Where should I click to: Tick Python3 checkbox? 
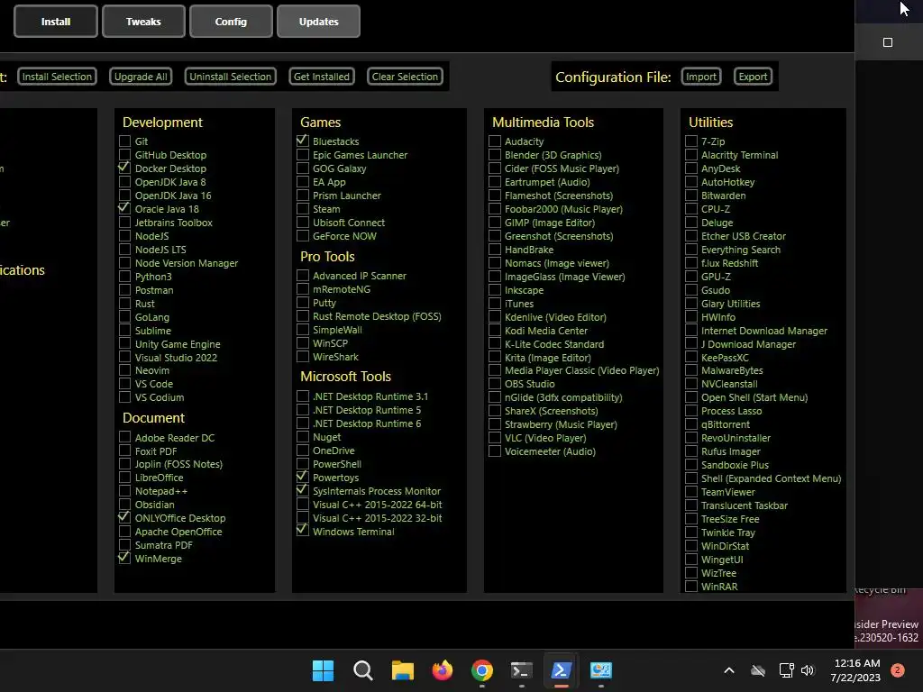pyautogui.click(x=124, y=277)
